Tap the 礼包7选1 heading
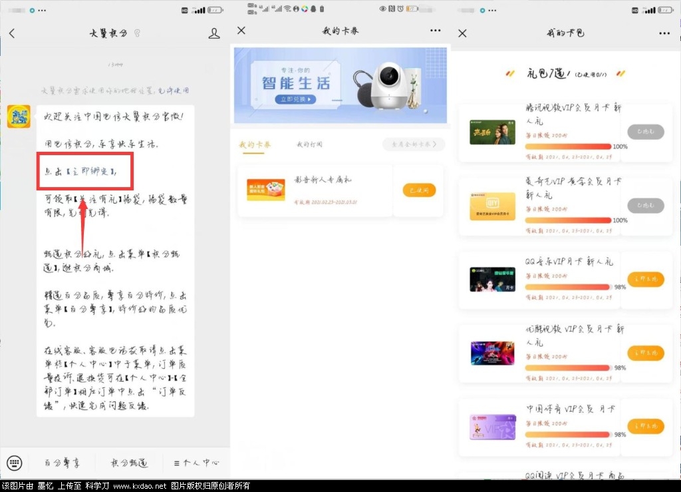This screenshot has width=681, height=492. tap(547, 73)
